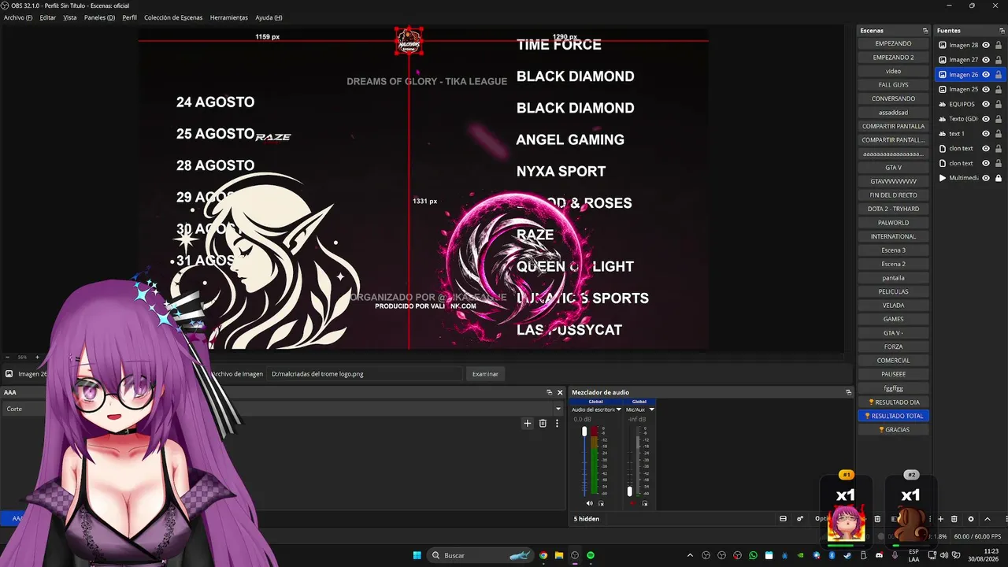This screenshot has width=1008, height=567.
Task: Hide the Texto (GDI) source
Action: pyautogui.click(x=986, y=119)
